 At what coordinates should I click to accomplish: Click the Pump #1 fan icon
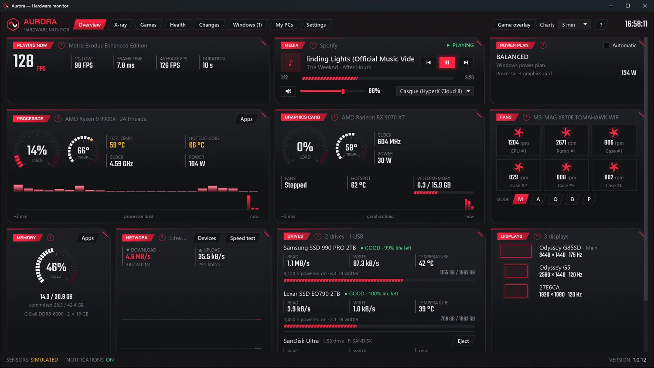566,132
